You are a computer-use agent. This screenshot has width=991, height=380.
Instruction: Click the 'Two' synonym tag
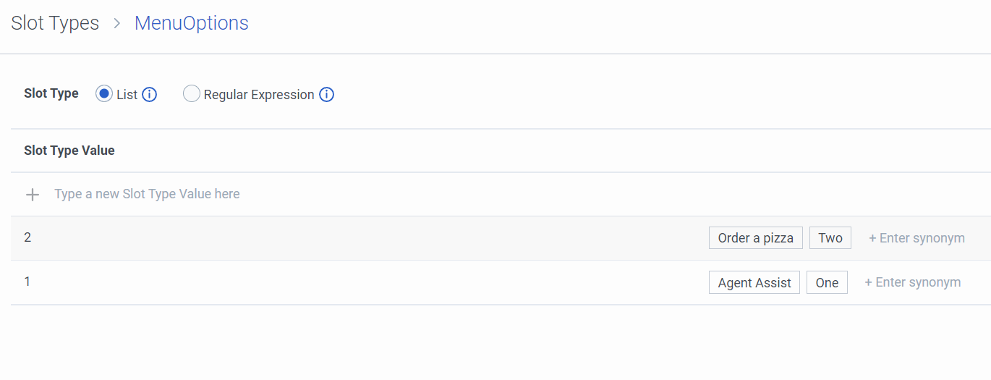830,238
